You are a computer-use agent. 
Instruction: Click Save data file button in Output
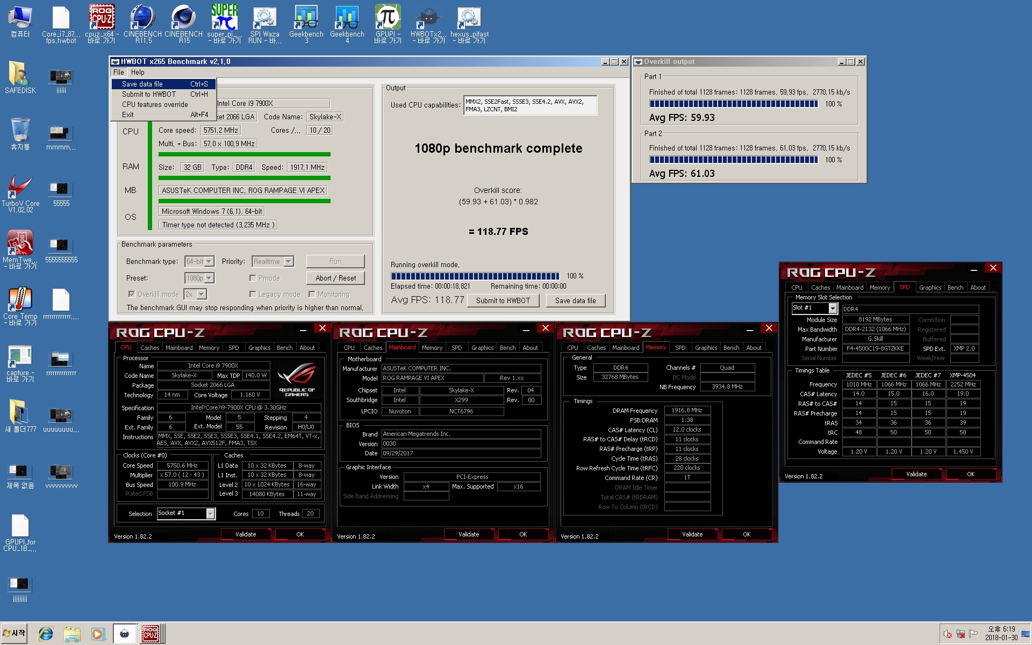click(576, 300)
